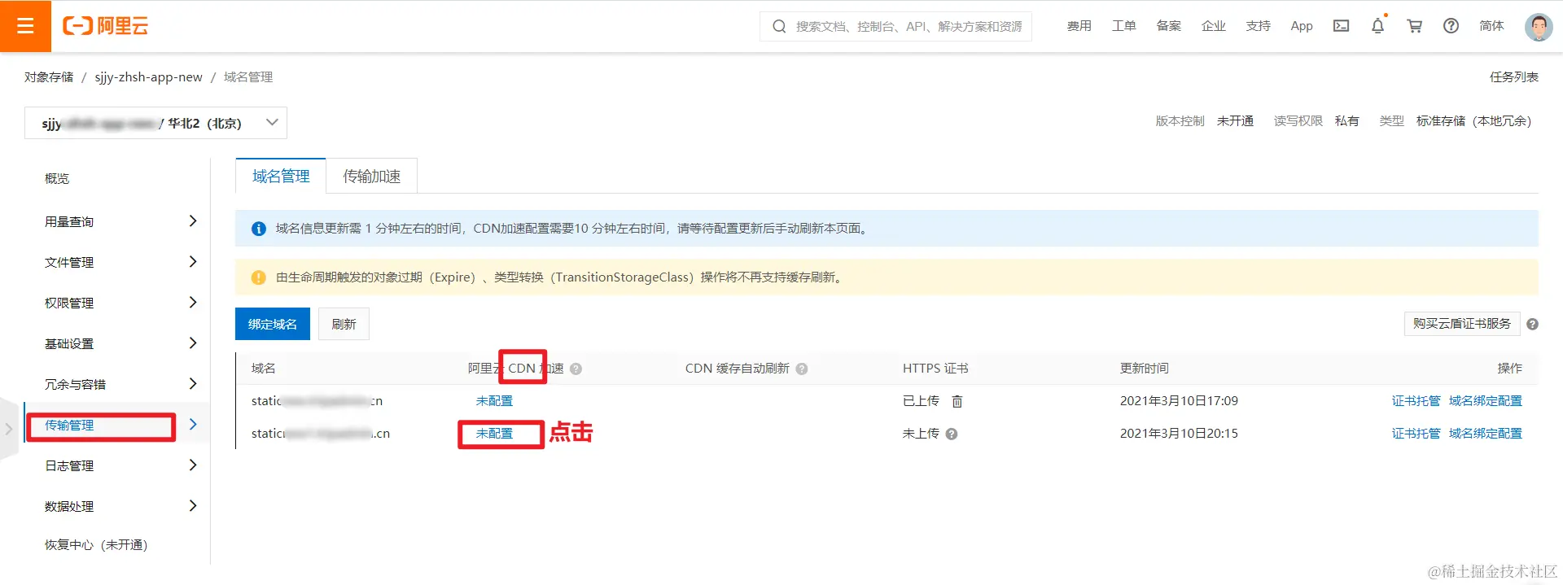The width and height of the screenshot is (1563, 585).
Task: Open 域名绑定配置 for the 17:09 row
Action: (1486, 401)
